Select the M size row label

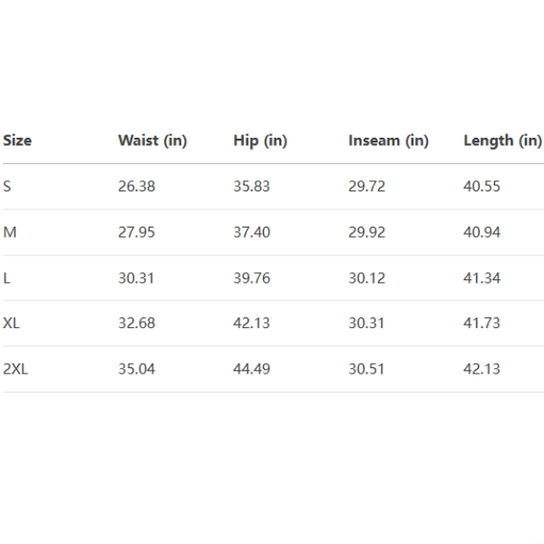10,232
